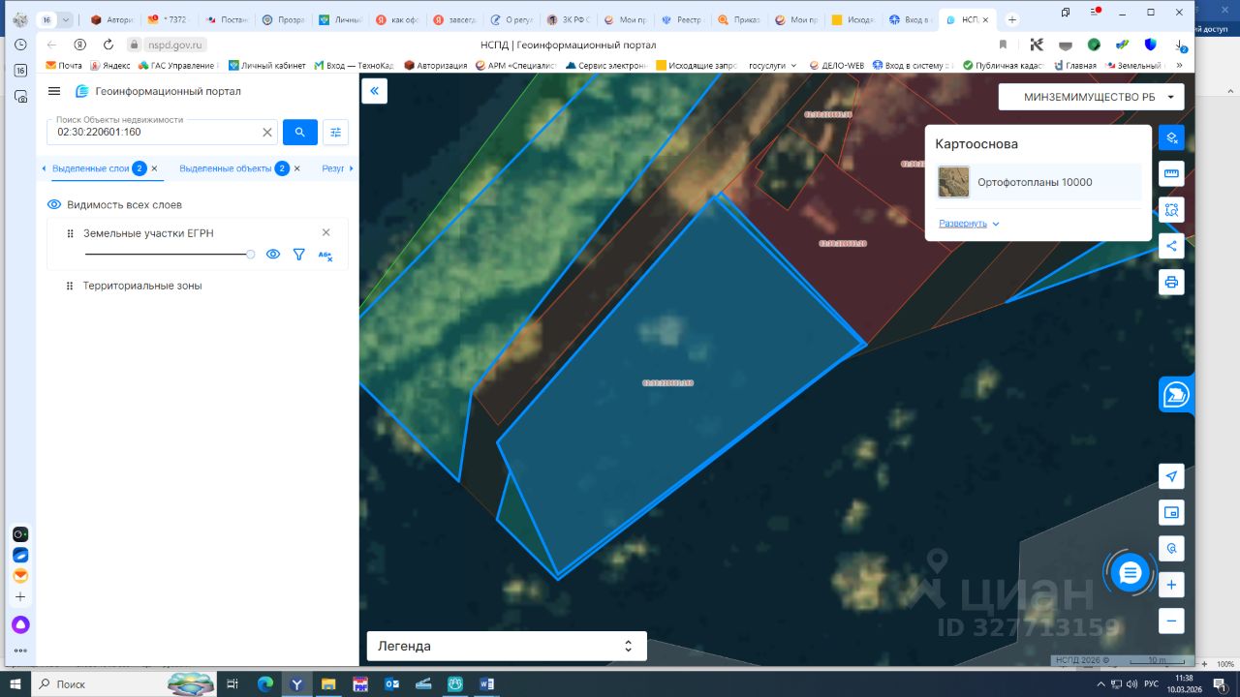1240x697 pixels.
Task: Select the area selection search tool
Action: point(1171,210)
